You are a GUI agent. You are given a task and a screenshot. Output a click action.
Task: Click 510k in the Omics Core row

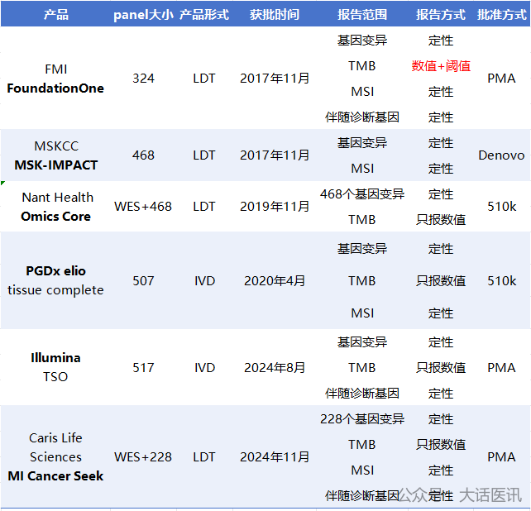coord(501,206)
